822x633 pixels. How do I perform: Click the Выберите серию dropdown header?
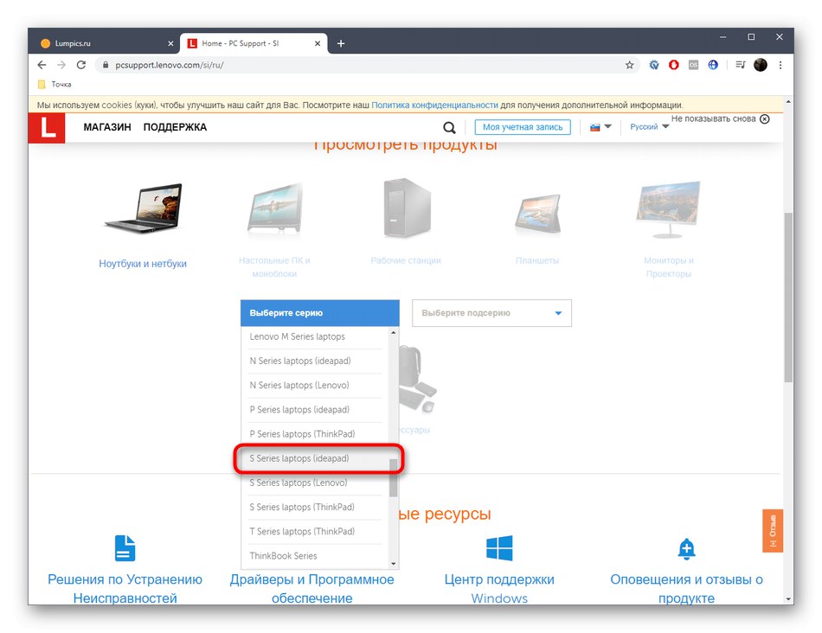tap(320, 313)
